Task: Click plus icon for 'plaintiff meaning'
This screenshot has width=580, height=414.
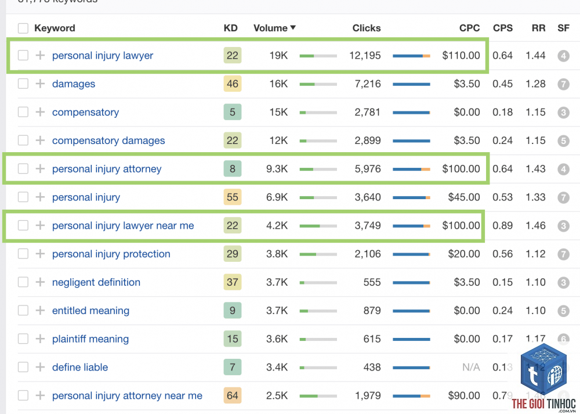Action: [40, 339]
